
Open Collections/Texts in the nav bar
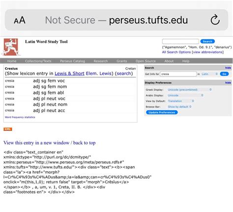click(x=38, y=61)
